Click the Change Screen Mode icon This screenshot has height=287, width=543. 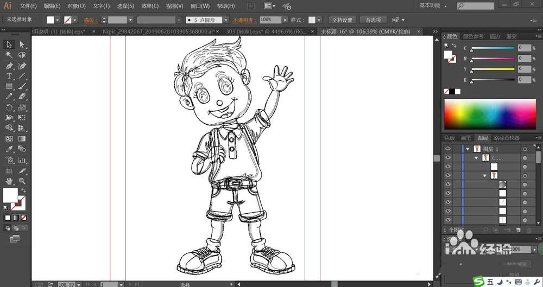tap(15, 239)
